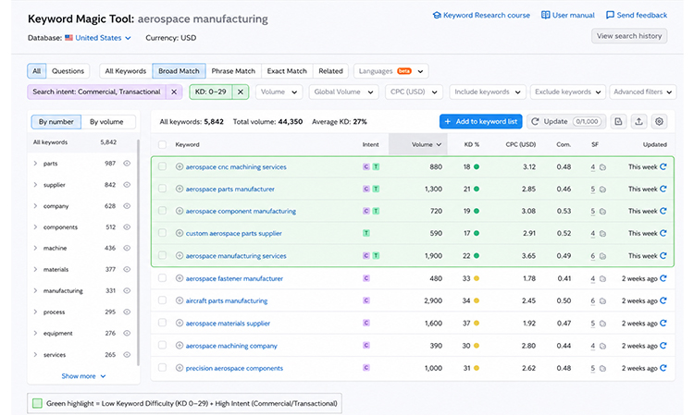Check custom aerospace parts supplier checkbox
The height and width of the screenshot is (416, 694).
(x=163, y=233)
